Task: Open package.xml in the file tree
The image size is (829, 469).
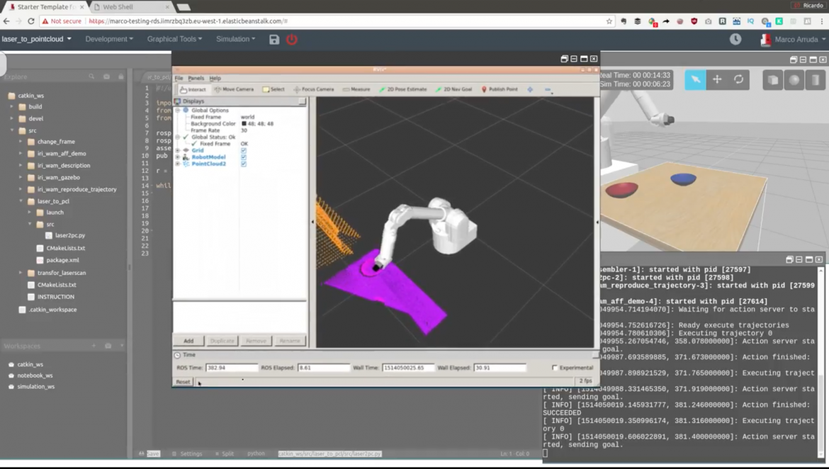Action: click(x=62, y=260)
